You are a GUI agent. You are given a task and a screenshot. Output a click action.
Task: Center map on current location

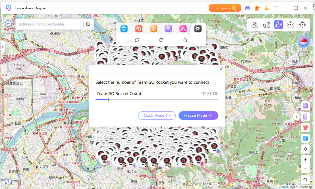click(305, 149)
